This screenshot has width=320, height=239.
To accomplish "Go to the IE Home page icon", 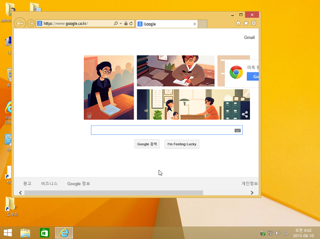I will [x=238, y=23].
